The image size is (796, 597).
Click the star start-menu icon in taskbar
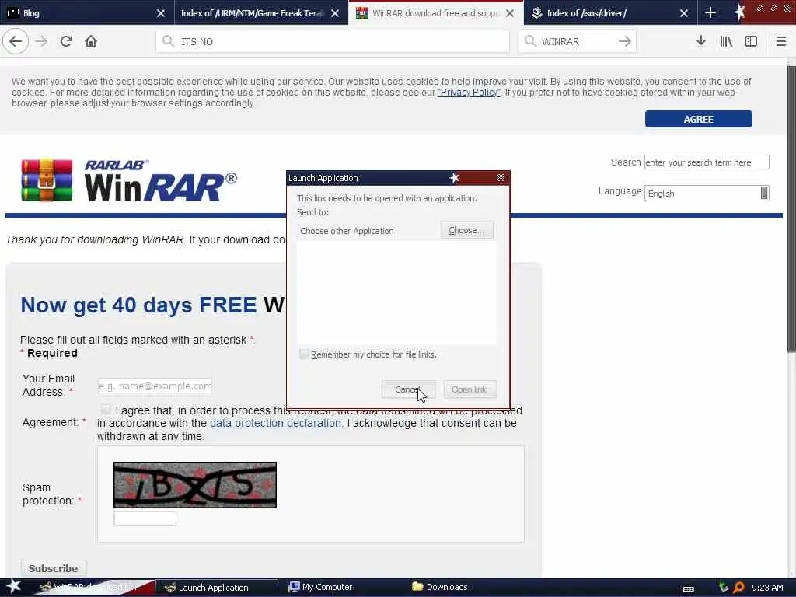point(13,586)
